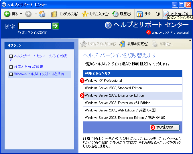
Task: Select Windows Server 2003, Standard Edition row
Action: pos(133,88)
